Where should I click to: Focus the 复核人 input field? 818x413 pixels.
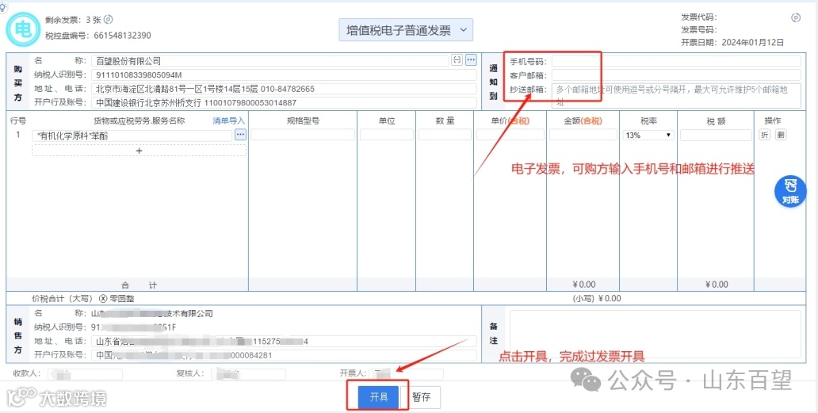(248, 374)
